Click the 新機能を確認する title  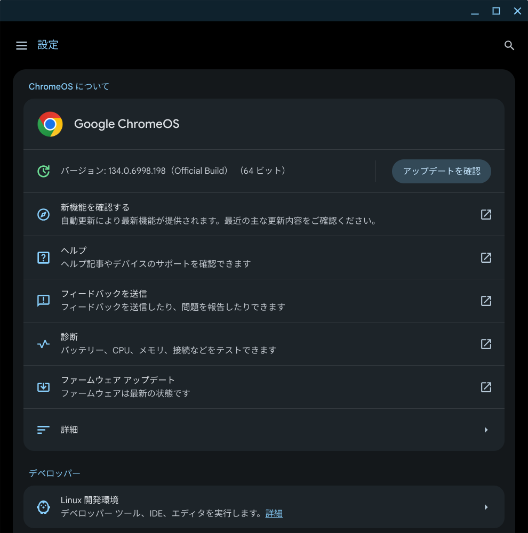click(95, 207)
